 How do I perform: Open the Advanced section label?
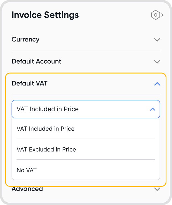[27, 189]
